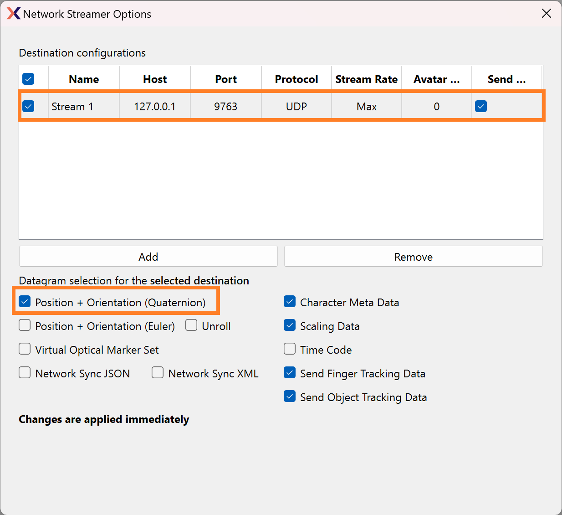Click the Remove destination button
562x515 pixels.
[413, 257]
